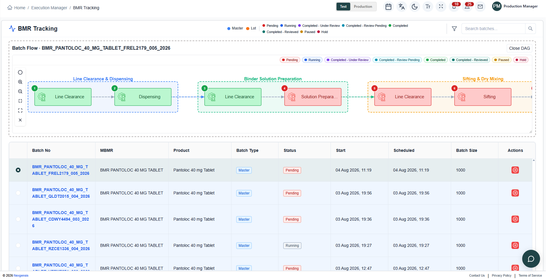Click action icon for CDWY4494_003_2026 row

(x=515, y=219)
